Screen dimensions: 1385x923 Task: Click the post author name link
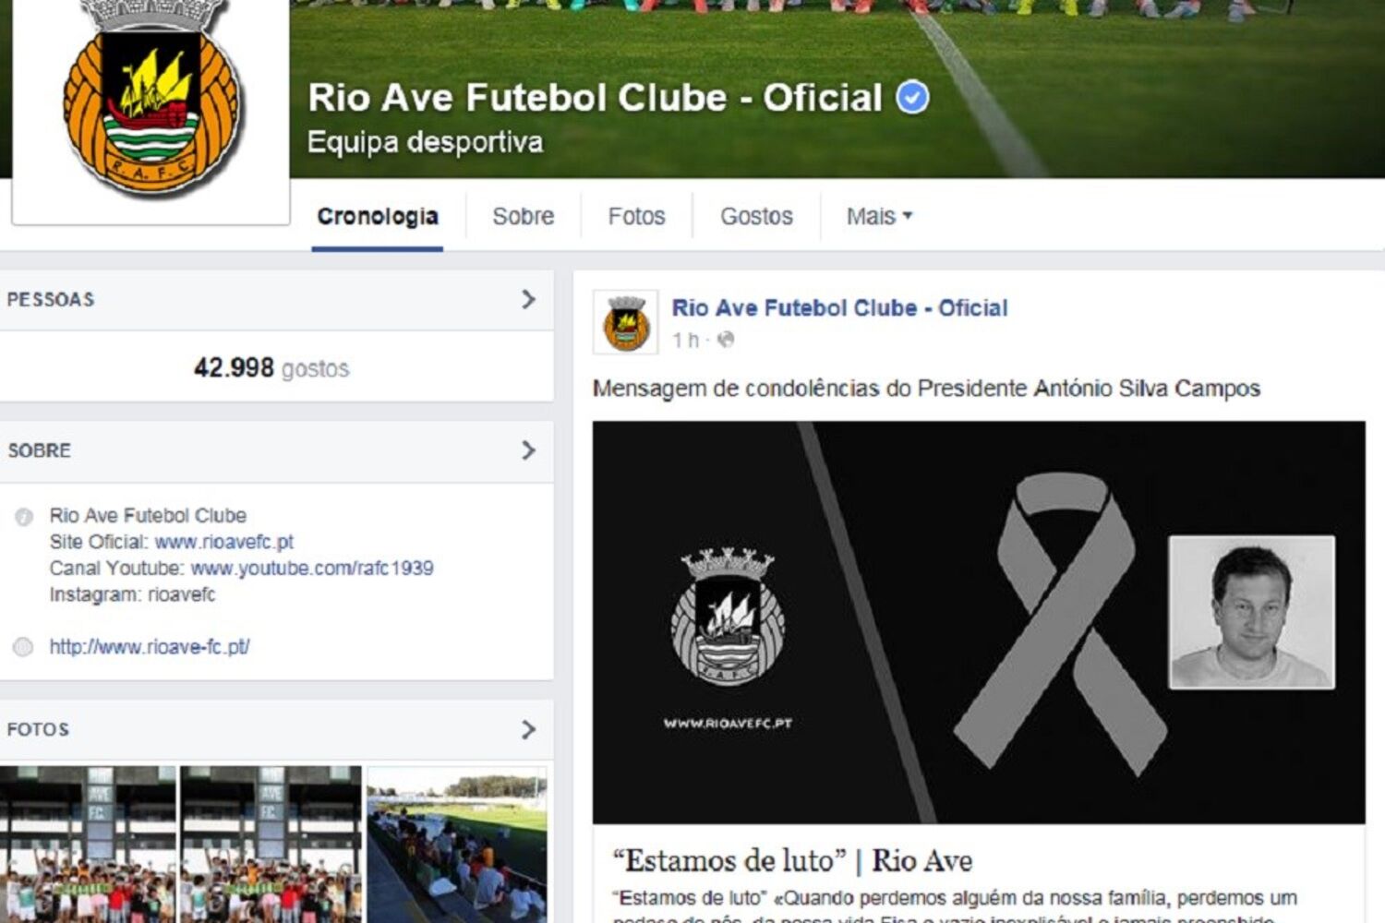point(839,308)
